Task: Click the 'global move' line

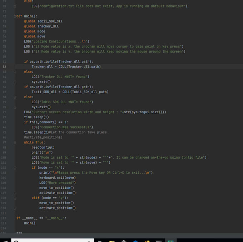Action: pyautogui.click(x=34, y=36)
